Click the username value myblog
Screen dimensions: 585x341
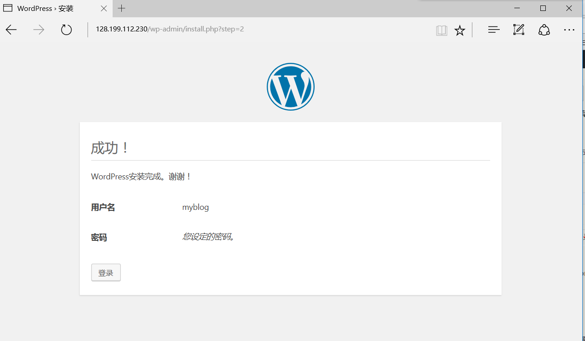(196, 208)
